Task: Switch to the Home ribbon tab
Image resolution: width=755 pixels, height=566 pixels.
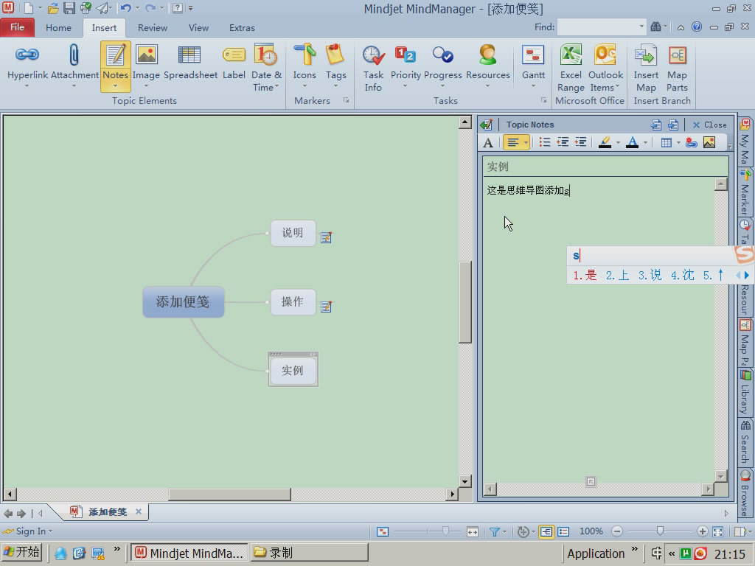Action: pos(58,27)
